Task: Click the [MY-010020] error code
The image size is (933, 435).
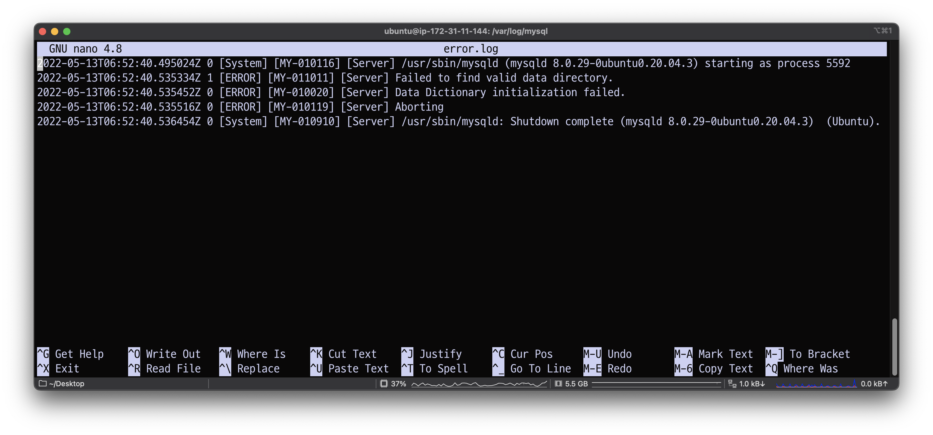Action: click(x=301, y=92)
